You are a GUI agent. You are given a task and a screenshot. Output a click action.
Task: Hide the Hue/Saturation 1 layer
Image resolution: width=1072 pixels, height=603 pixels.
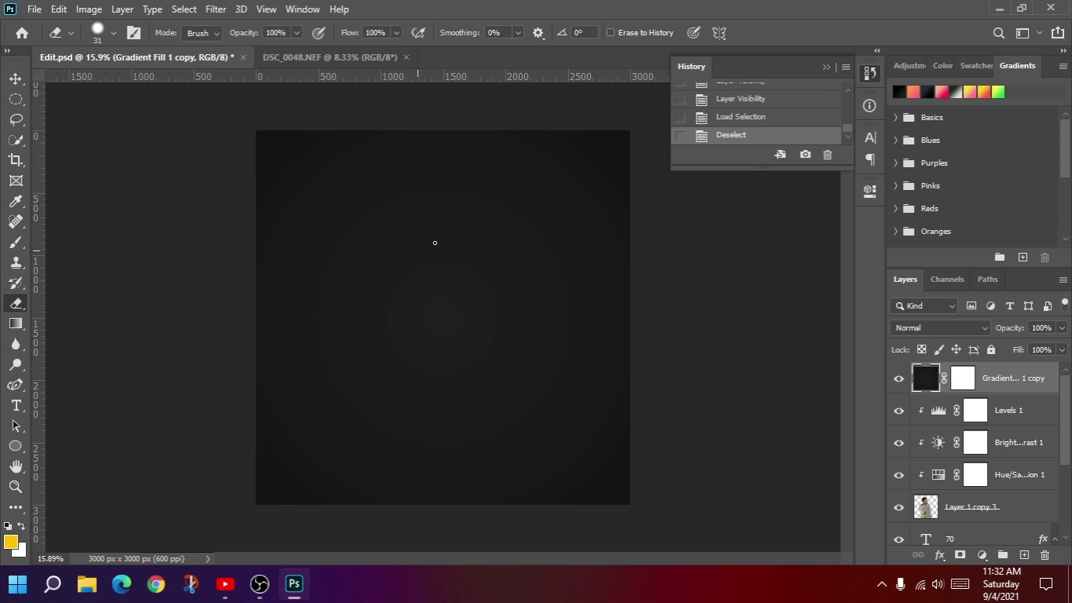pos(899,475)
